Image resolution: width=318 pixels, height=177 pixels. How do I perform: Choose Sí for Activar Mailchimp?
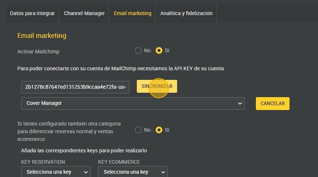(x=159, y=50)
